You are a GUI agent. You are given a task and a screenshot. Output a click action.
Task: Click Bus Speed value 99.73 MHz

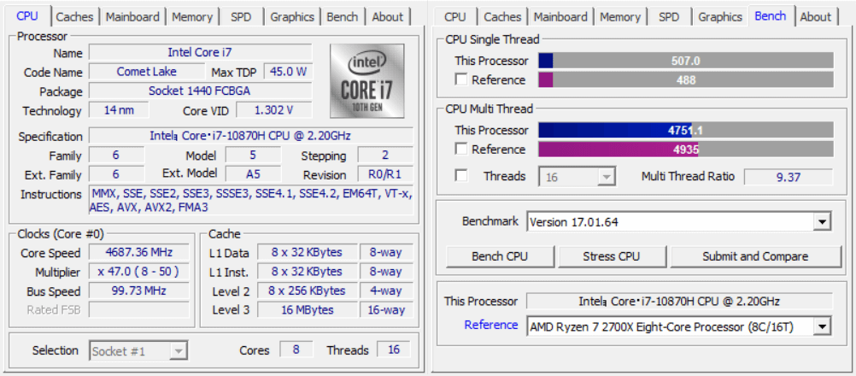(x=139, y=291)
